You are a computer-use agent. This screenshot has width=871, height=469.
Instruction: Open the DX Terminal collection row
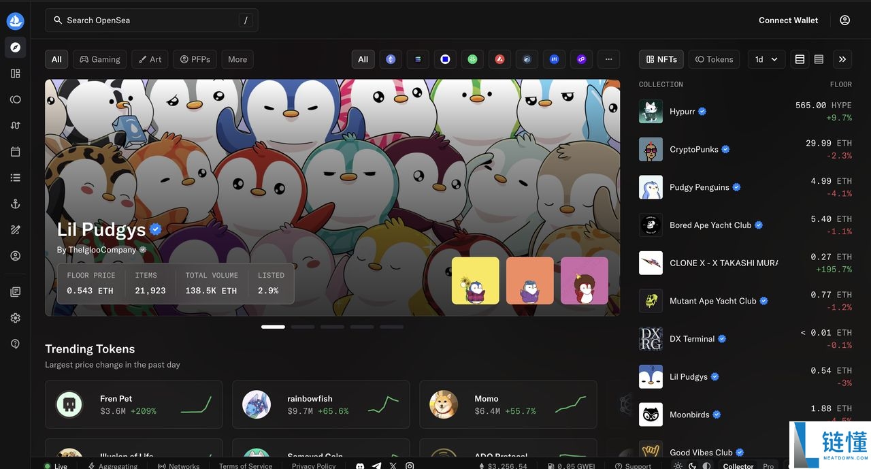point(745,339)
